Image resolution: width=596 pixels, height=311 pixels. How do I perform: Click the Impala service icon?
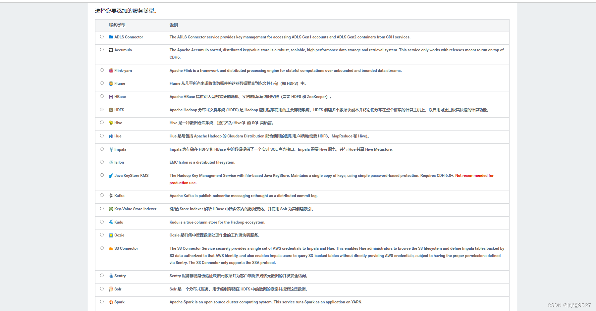pyautogui.click(x=111, y=149)
